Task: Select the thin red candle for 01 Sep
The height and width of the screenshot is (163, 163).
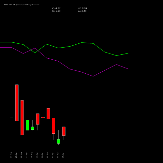Action: (43, 117)
